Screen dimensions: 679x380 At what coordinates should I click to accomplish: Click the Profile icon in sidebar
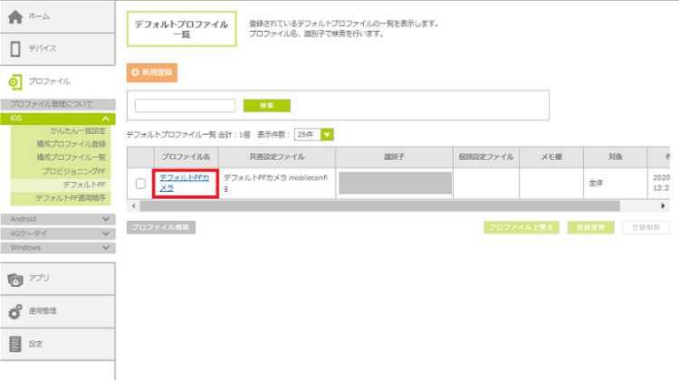coord(15,81)
